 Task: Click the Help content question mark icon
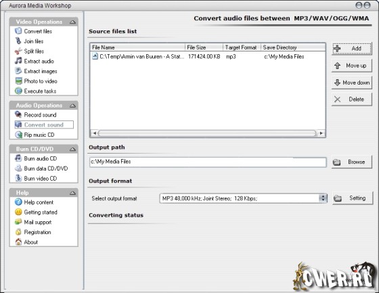pos(18,202)
